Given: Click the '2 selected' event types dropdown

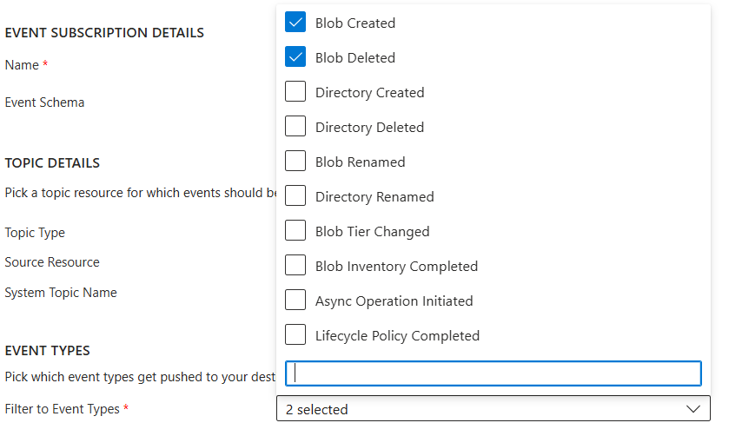Looking at the screenshot, I should [x=494, y=408].
